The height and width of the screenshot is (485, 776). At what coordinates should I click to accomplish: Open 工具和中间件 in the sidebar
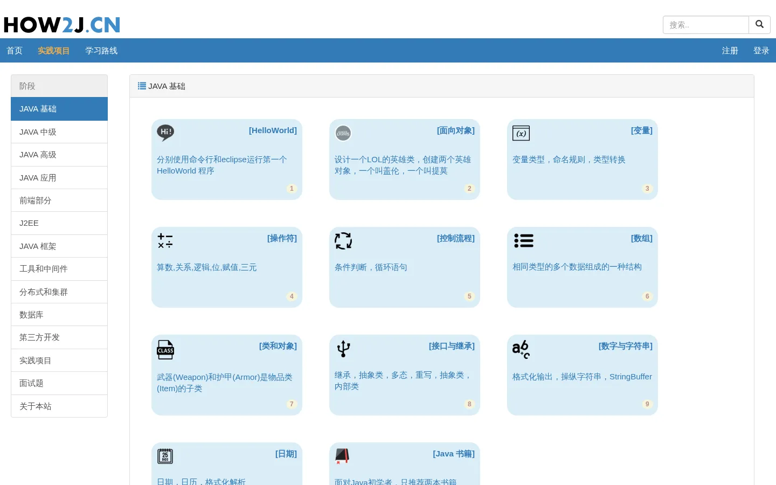59,269
